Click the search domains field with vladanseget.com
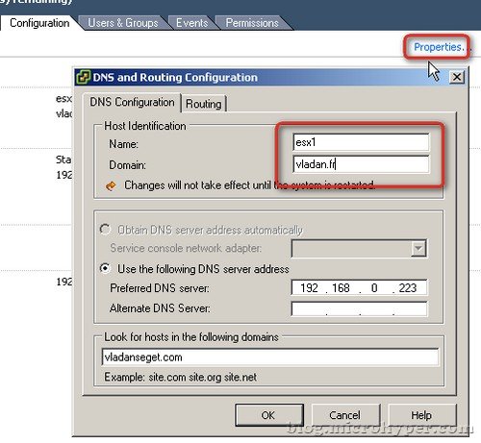This screenshot has width=481, height=443. (270, 357)
